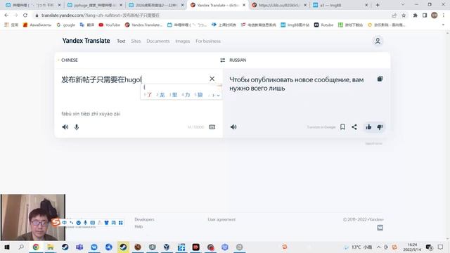This screenshot has width=450, height=253.
Task: Open File Explorer from the taskbar
Action: click(x=51, y=247)
